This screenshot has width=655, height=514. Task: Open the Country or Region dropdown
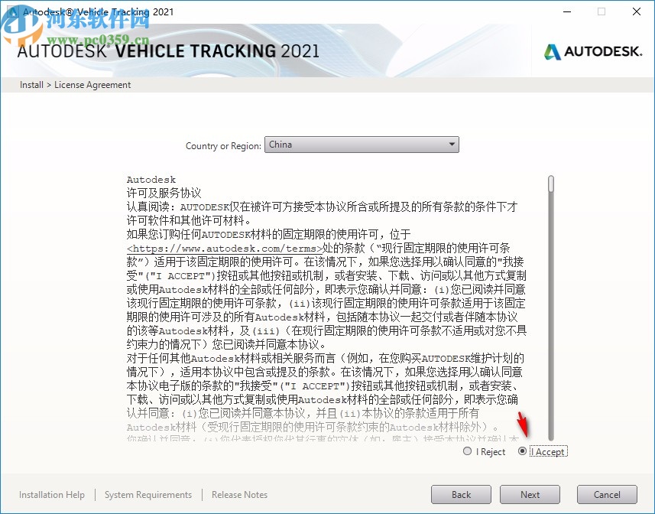tap(362, 144)
